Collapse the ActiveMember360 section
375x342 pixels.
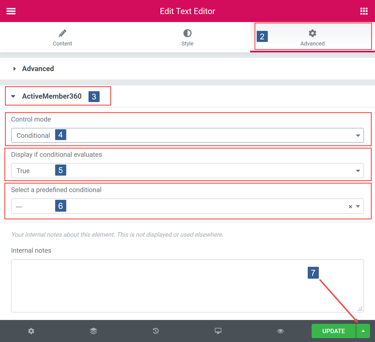pyautogui.click(x=13, y=96)
